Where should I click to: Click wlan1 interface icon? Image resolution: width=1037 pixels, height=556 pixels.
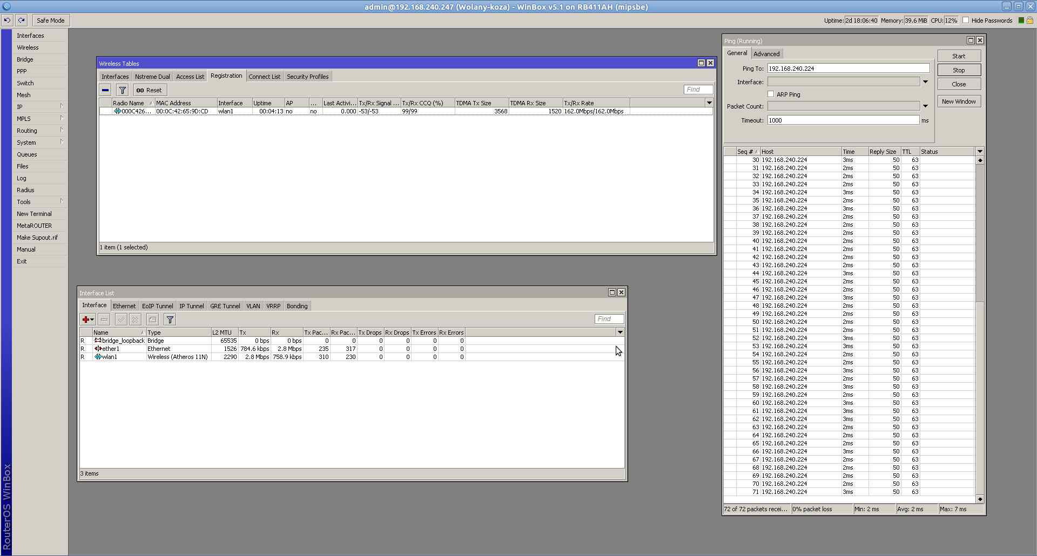[x=98, y=357]
